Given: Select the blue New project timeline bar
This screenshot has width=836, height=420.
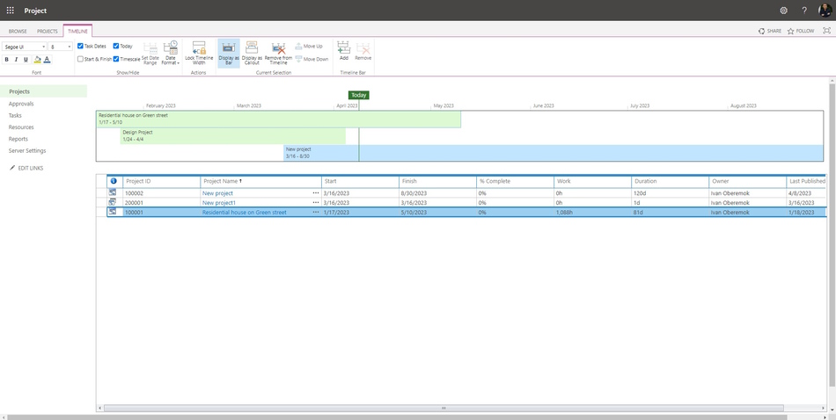Looking at the screenshot, I should (x=554, y=153).
